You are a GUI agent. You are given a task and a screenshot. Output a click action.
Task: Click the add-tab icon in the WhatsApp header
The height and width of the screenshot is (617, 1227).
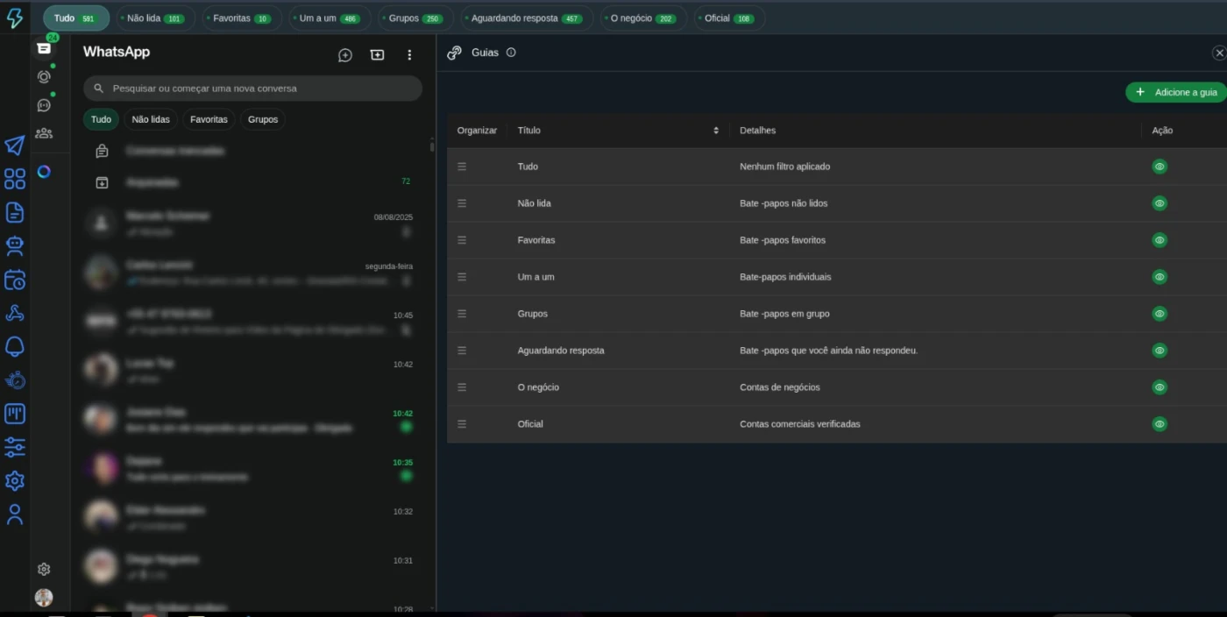tap(377, 55)
